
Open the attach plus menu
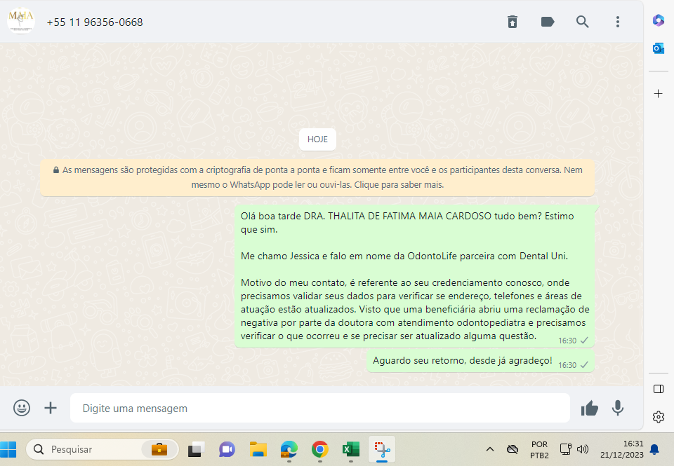(51, 408)
